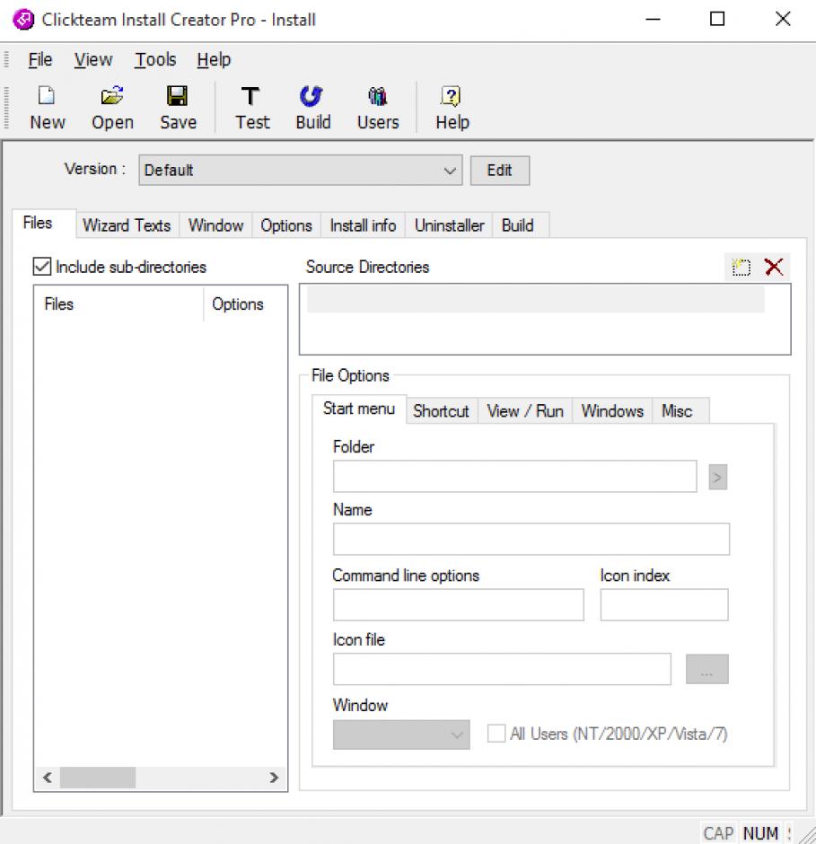816x844 pixels.
Task: Click the CAP status bar indicator
Action: 718,832
